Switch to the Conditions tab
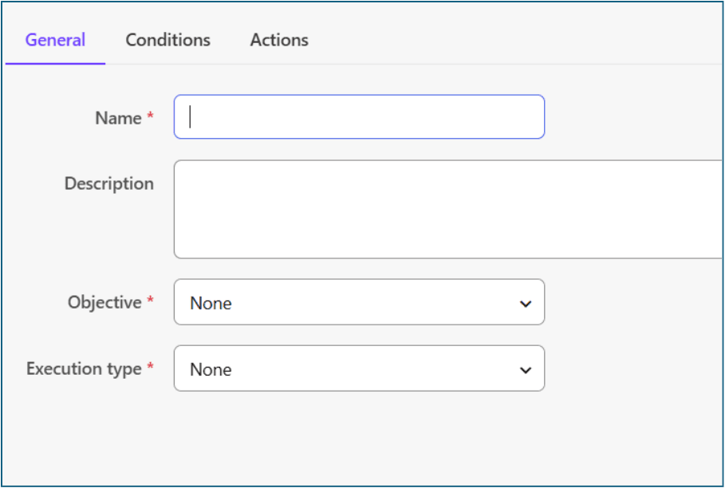This screenshot has height=488, width=725. (167, 40)
